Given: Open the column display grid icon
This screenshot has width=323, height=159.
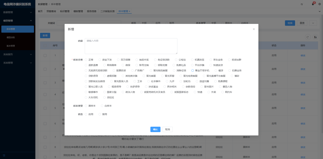Looking at the screenshot, I should pos(315,37).
